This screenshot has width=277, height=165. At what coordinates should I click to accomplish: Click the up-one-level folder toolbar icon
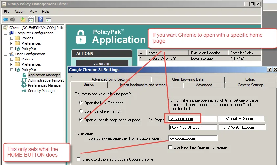tap(23, 20)
